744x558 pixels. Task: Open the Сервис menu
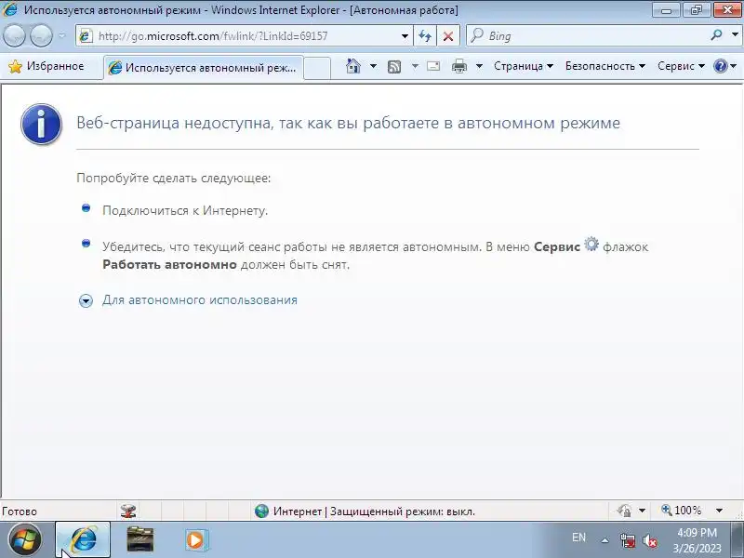coord(681,66)
